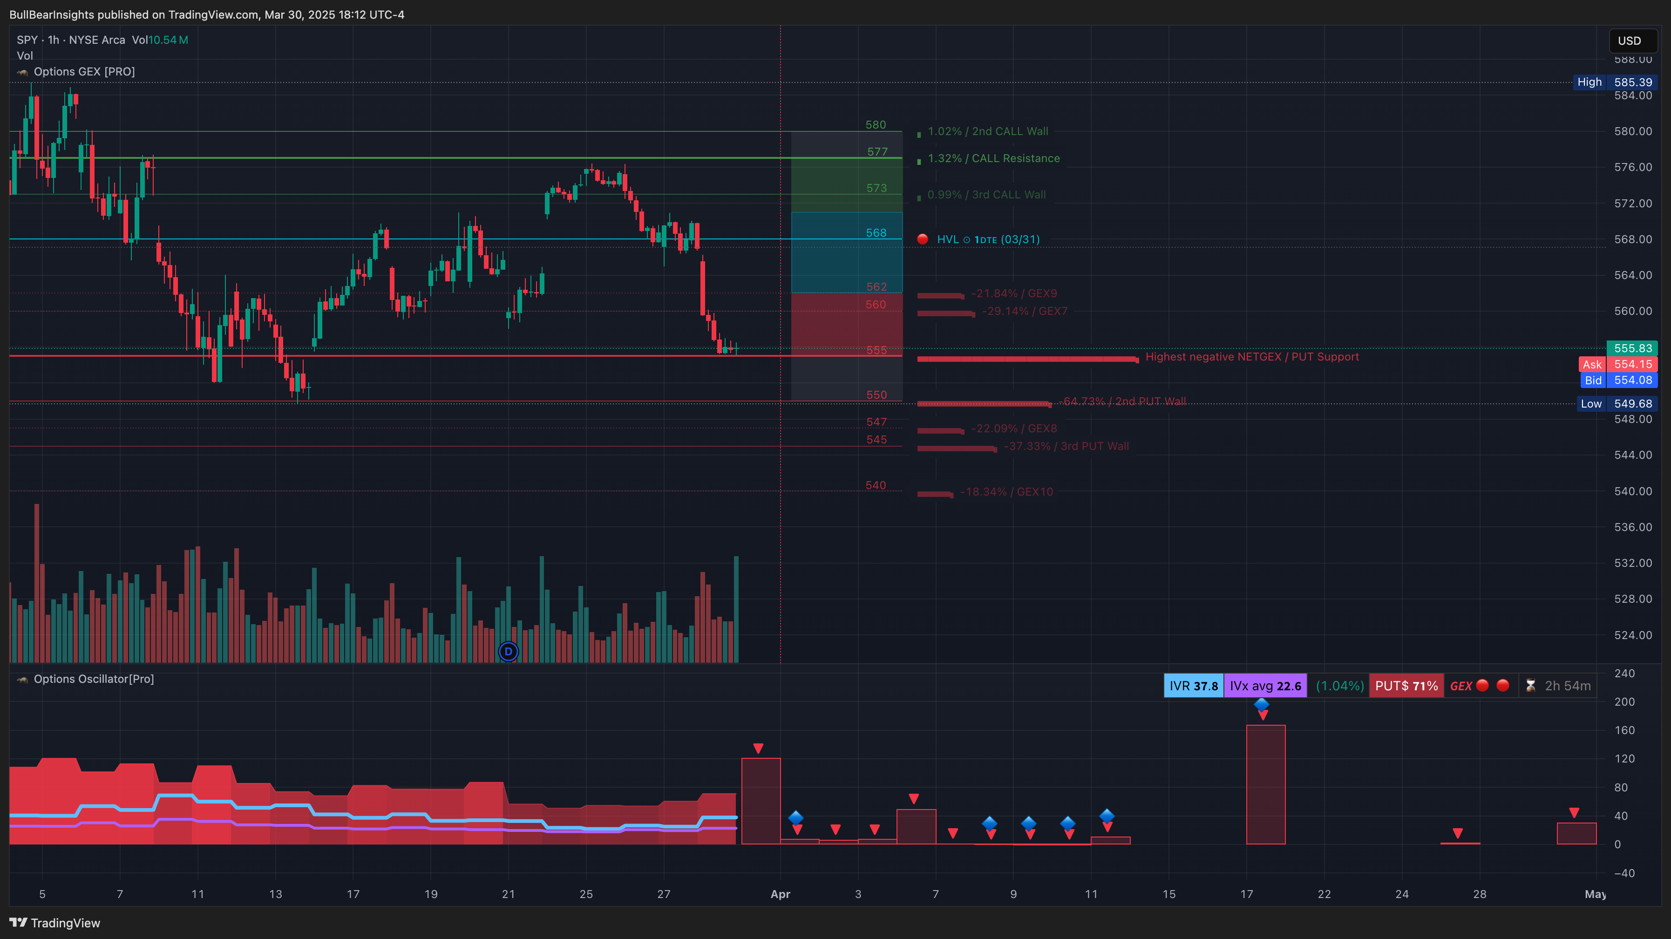
Task: Click 'Highest negative NETGEX / PUT Support' label
Action: coord(1252,357)
